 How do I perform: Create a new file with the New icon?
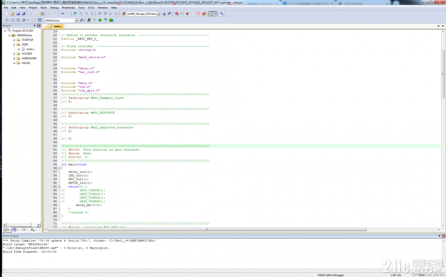[x=7, y=14]
